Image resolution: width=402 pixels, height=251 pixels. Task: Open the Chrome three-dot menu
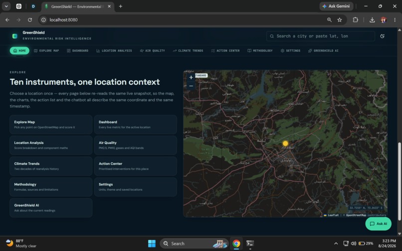pos(395,20)
